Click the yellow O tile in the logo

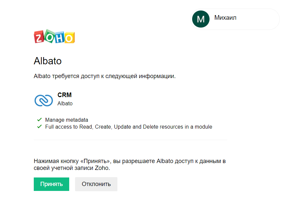(x=69, y=38)
